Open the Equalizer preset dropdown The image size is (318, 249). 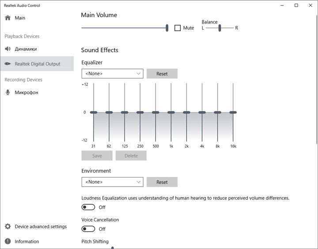coord(112,73)
